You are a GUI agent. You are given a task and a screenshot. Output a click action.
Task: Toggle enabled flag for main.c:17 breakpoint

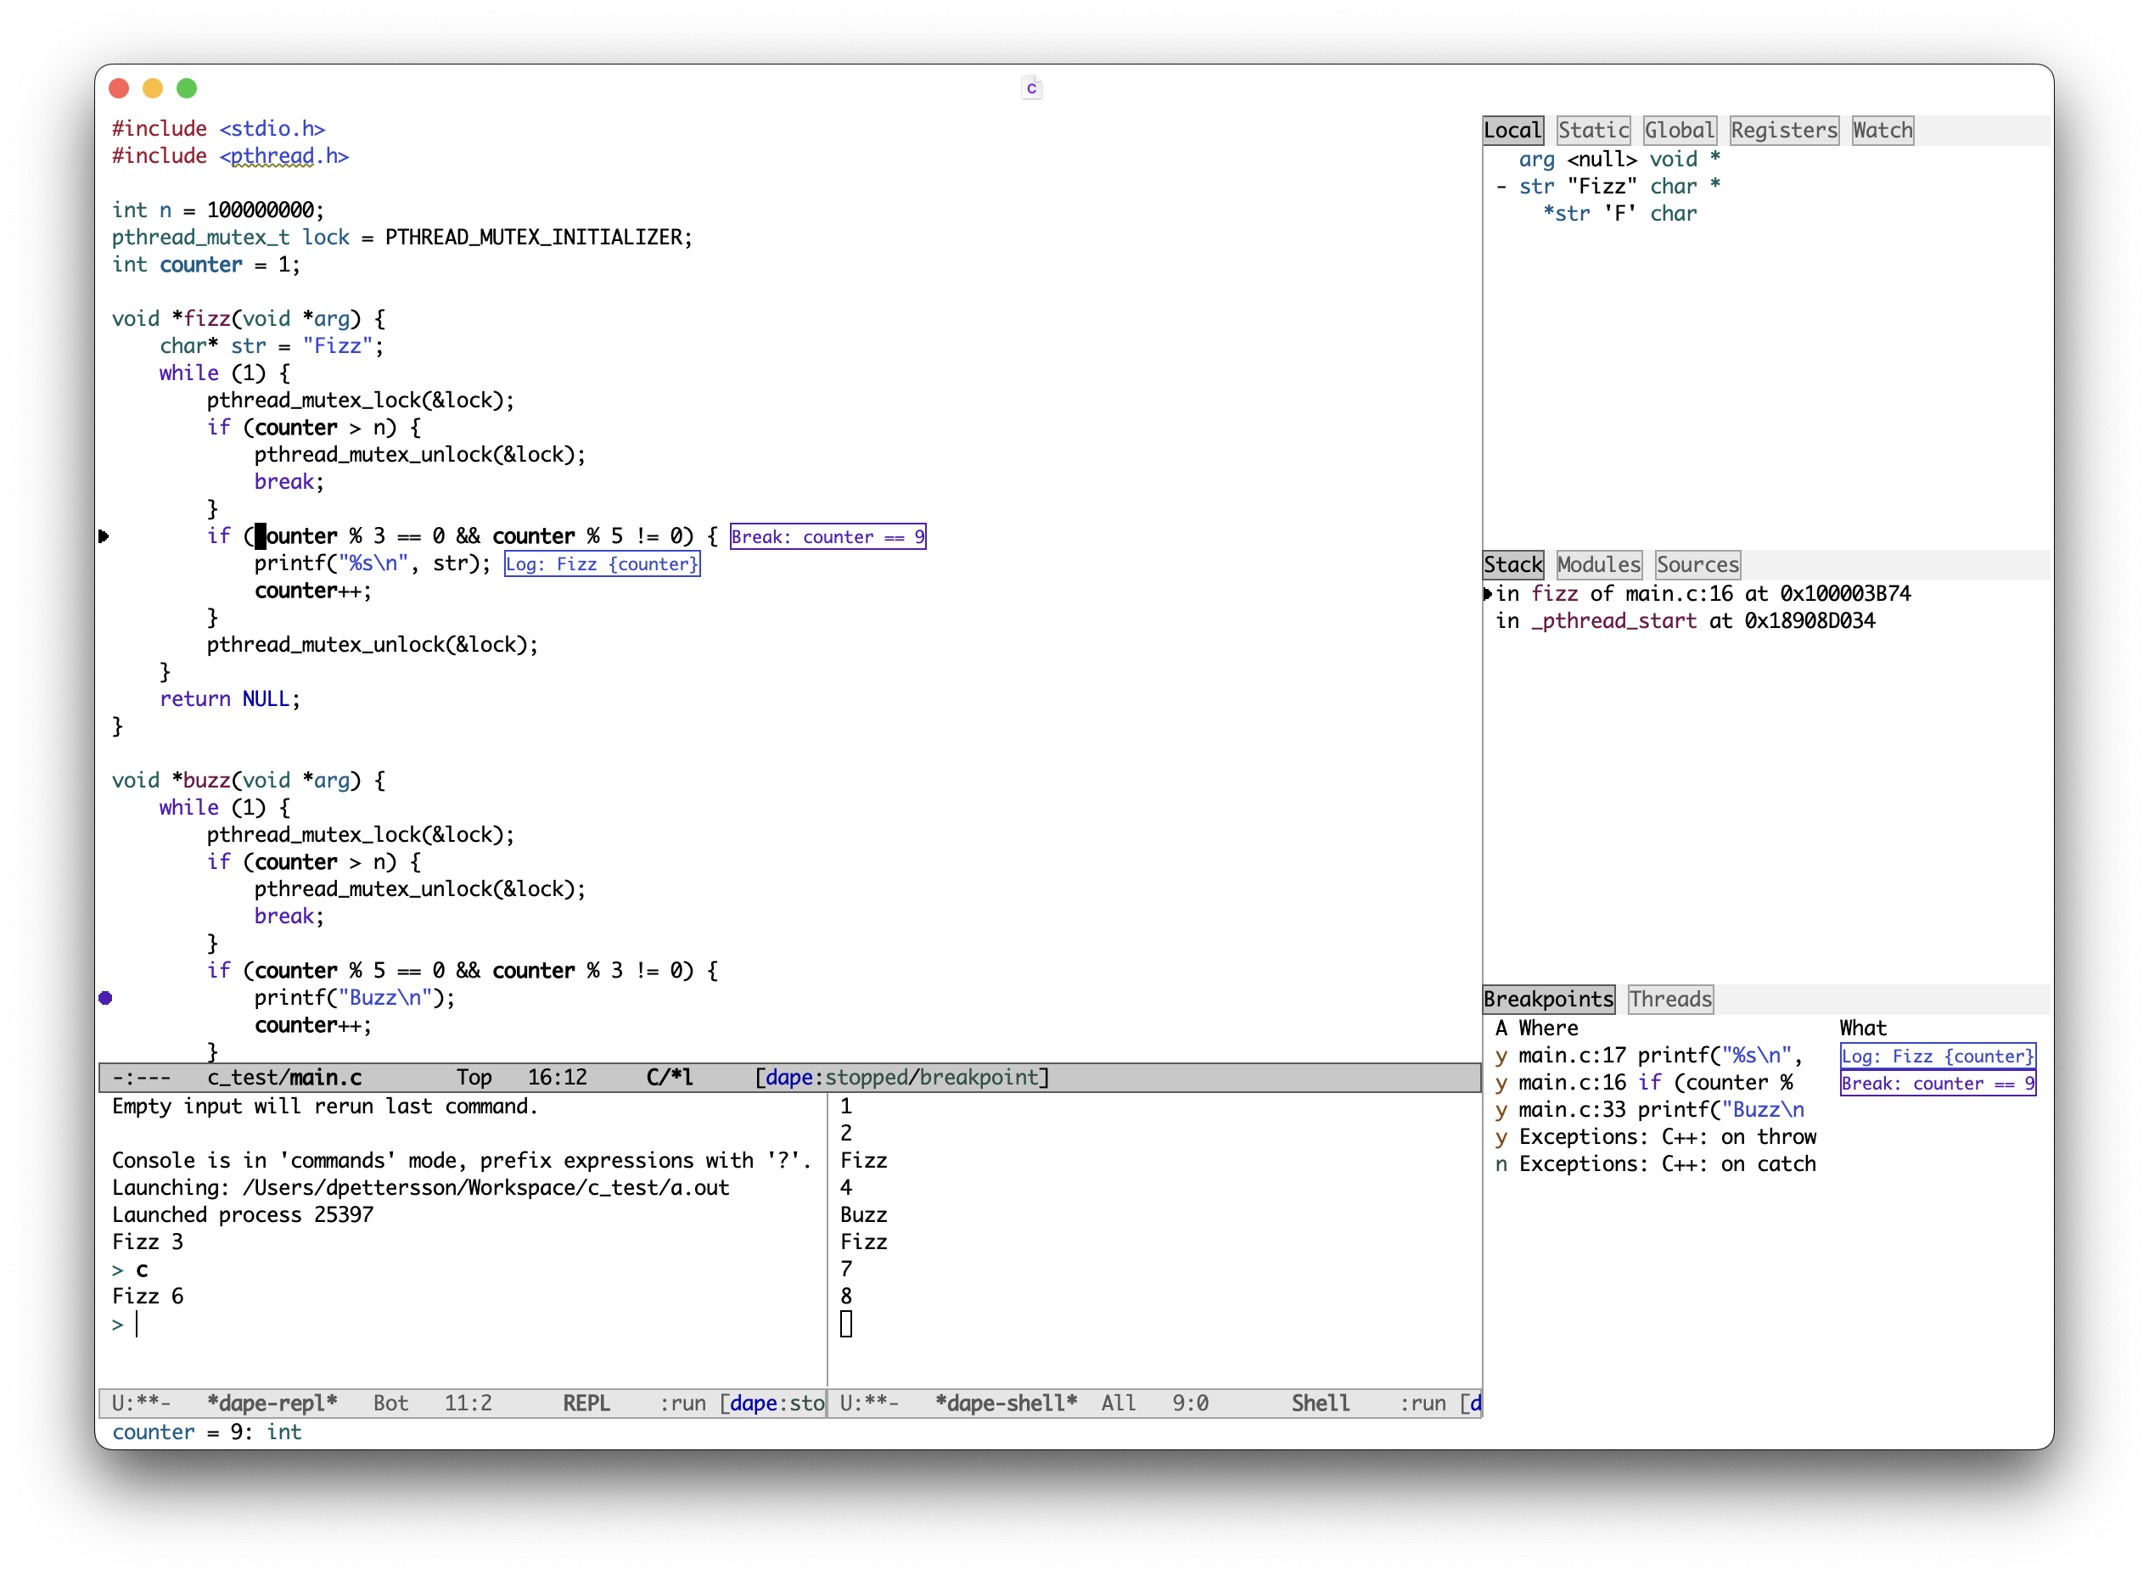(x=1501, y=1056)
